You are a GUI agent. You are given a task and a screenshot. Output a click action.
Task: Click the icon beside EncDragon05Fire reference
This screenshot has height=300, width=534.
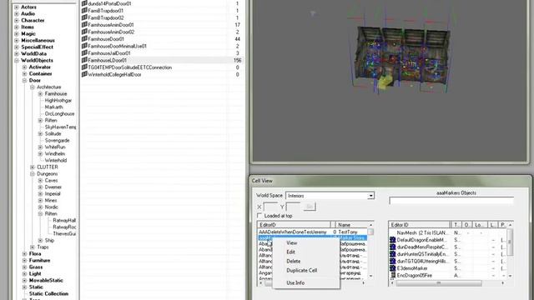[x=393, y=275]
